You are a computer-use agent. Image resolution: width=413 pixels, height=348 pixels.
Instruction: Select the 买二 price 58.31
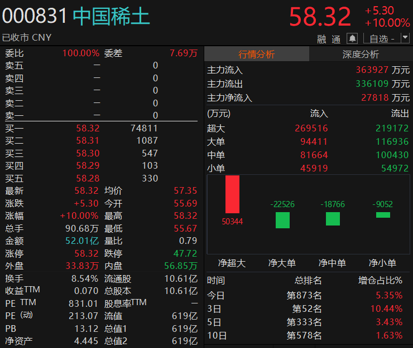88,141
